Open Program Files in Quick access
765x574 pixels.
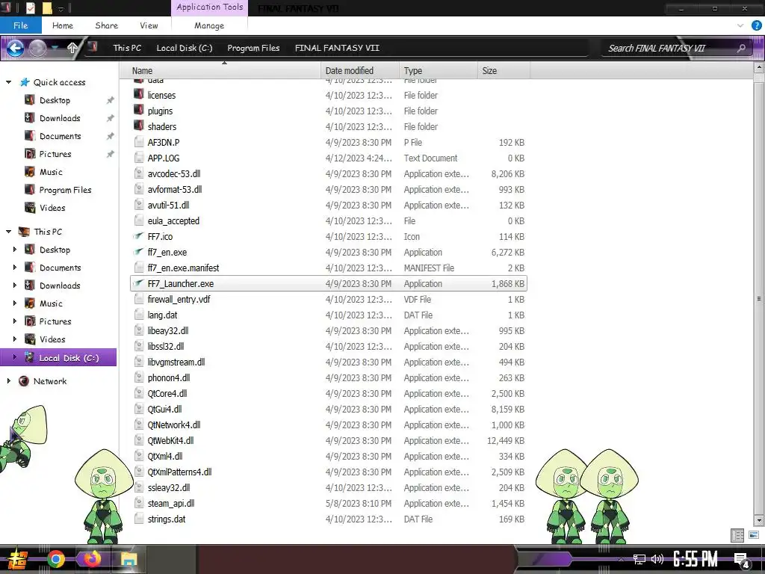click(x=65, y=190)
